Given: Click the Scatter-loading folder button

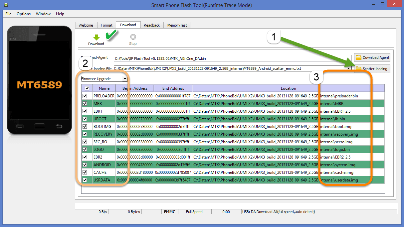Looking at the screenshot, I should [x=372, y=69].
